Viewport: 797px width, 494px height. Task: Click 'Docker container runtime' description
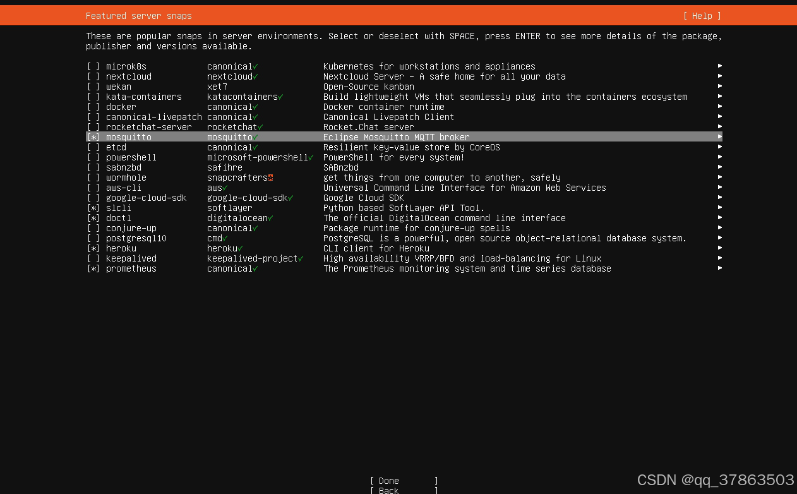point(384,107)
